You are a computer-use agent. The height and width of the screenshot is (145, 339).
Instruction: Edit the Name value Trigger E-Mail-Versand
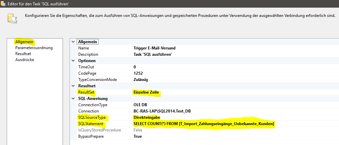(154, 48)
